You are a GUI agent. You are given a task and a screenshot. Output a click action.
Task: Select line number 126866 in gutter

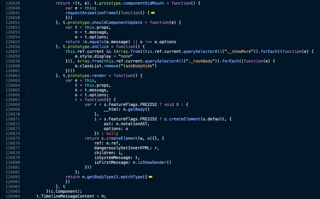point(13,95)
